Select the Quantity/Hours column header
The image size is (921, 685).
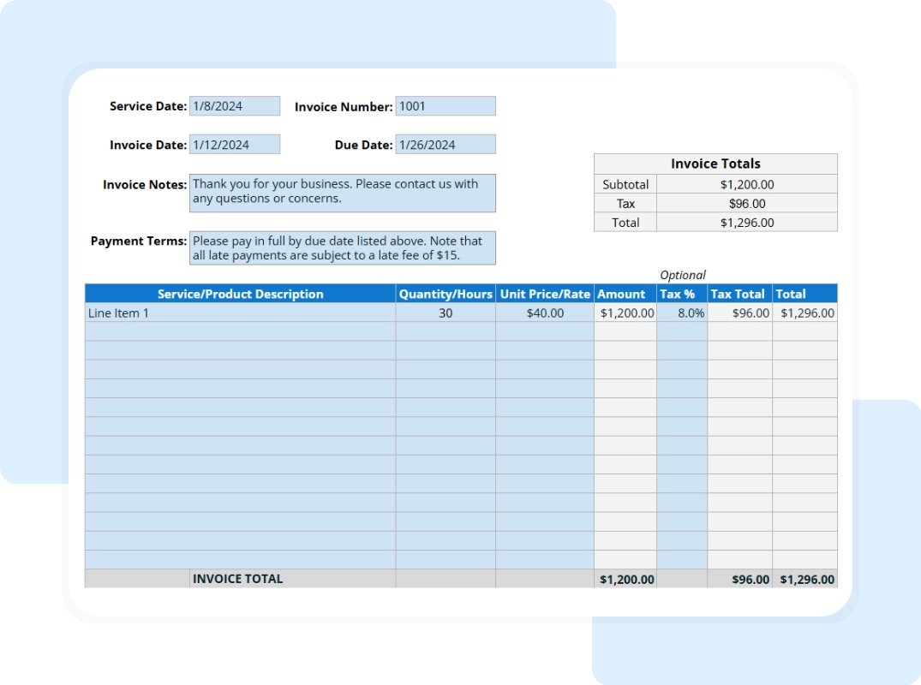point(445,294)
